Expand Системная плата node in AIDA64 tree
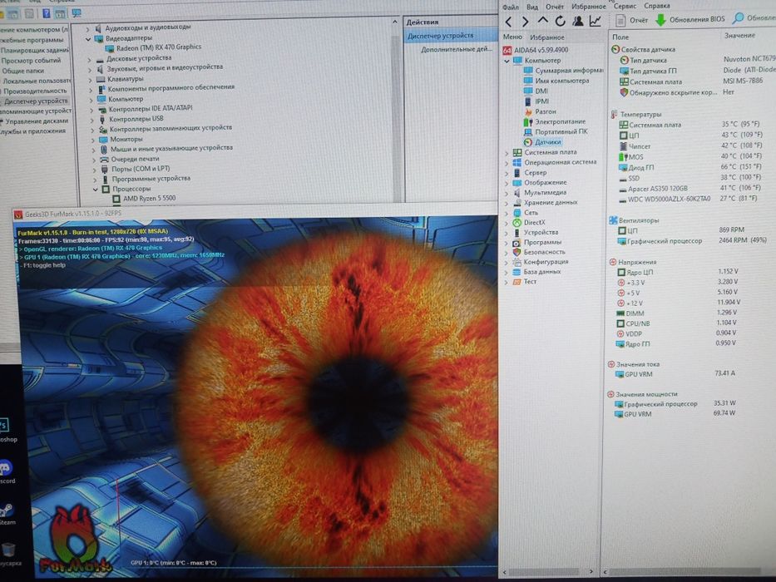The width and height of the screenshot is (776, 582). coord(507,152)
